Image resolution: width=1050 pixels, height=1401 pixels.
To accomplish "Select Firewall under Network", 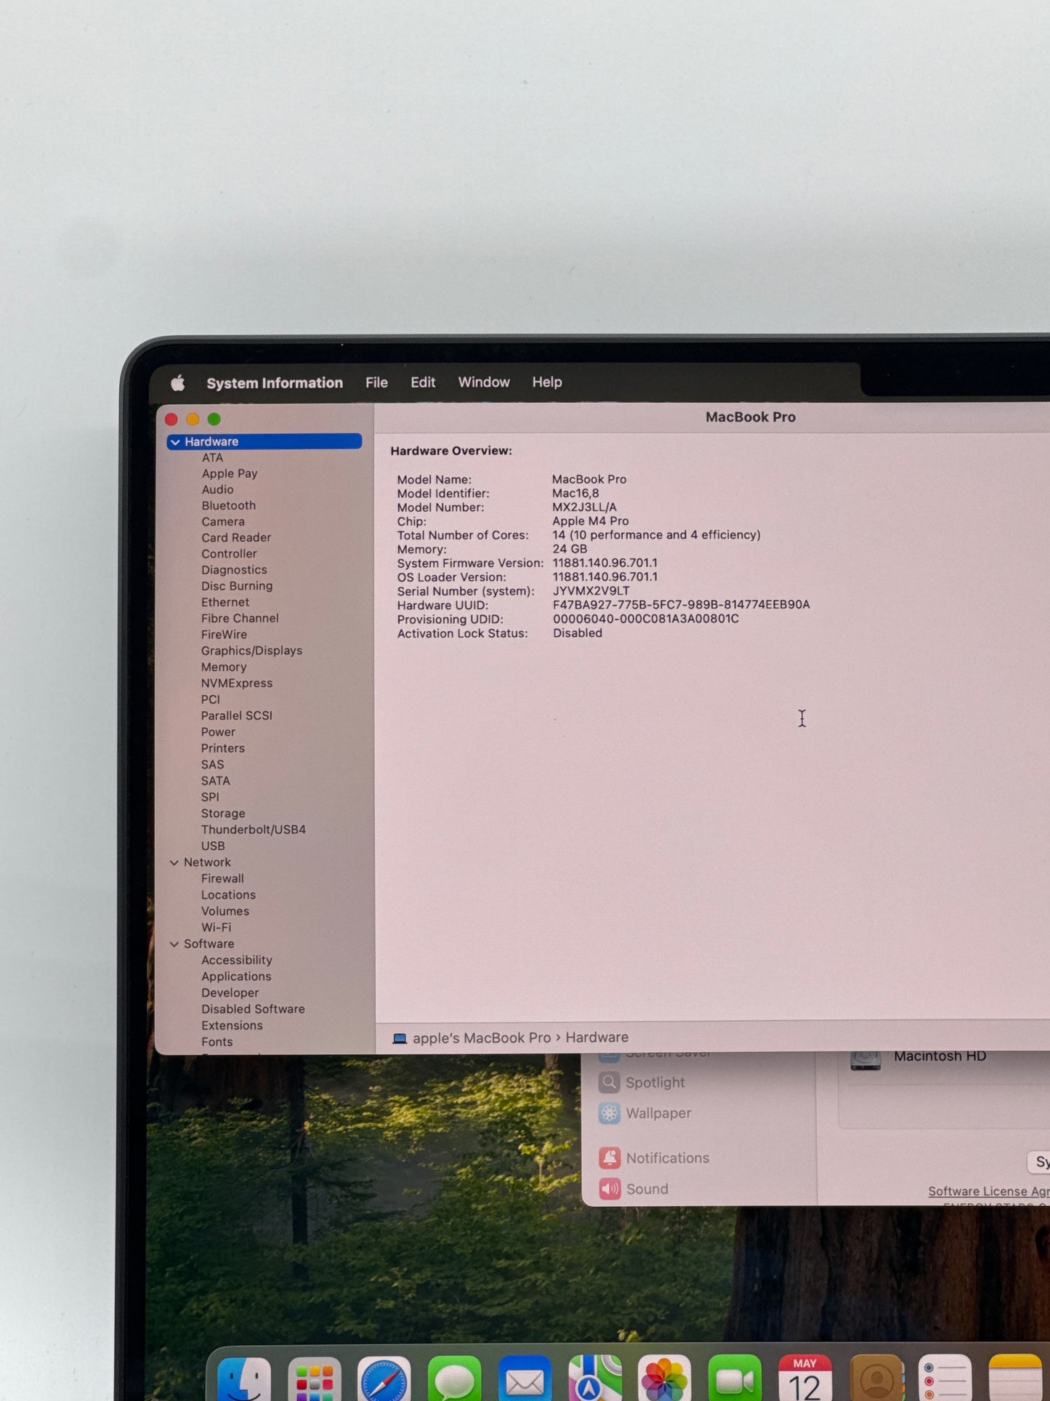I will (222, 879).
